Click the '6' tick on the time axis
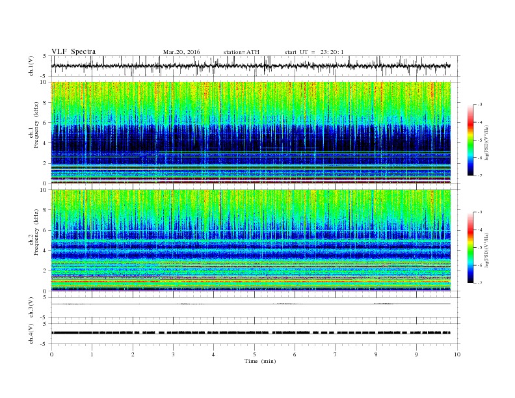The image size is (515, 398). tap(295, 354)
